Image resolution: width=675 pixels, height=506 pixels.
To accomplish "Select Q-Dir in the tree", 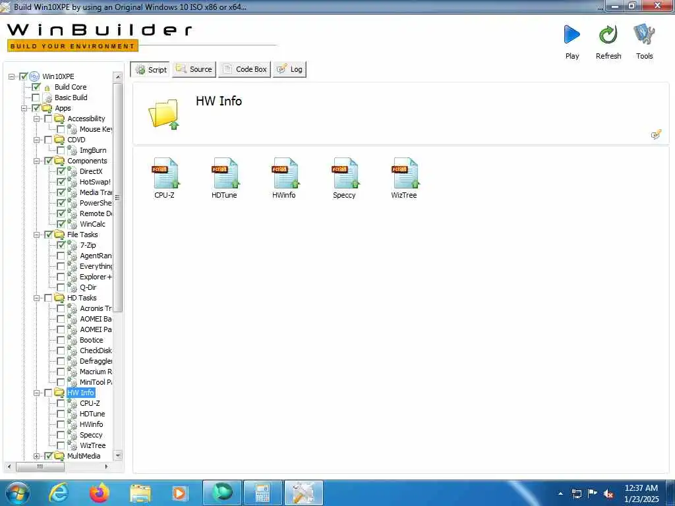I will (x=88, y=287).
